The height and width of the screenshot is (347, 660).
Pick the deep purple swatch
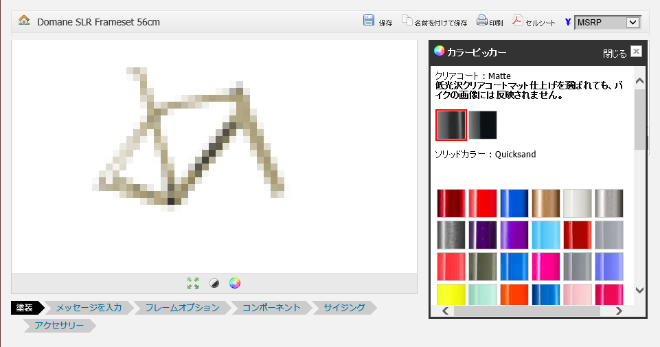(x=483, y=235)
